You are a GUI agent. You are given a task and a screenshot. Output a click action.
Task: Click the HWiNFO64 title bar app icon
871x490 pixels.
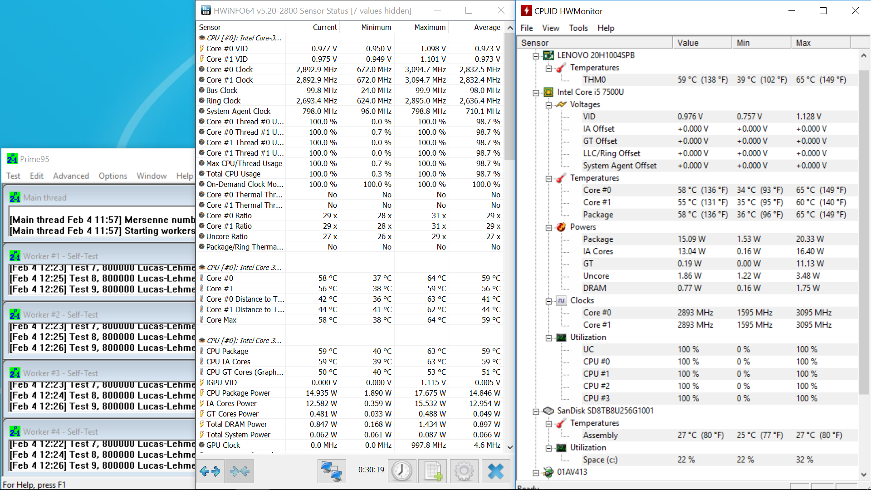tap(206, 10)
